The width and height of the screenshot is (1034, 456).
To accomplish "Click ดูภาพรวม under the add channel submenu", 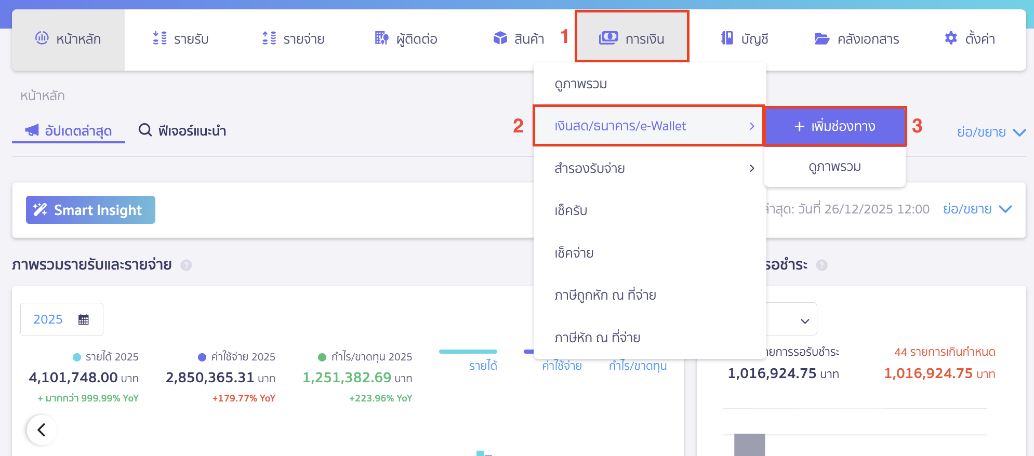I will click(x=835, y=167).
